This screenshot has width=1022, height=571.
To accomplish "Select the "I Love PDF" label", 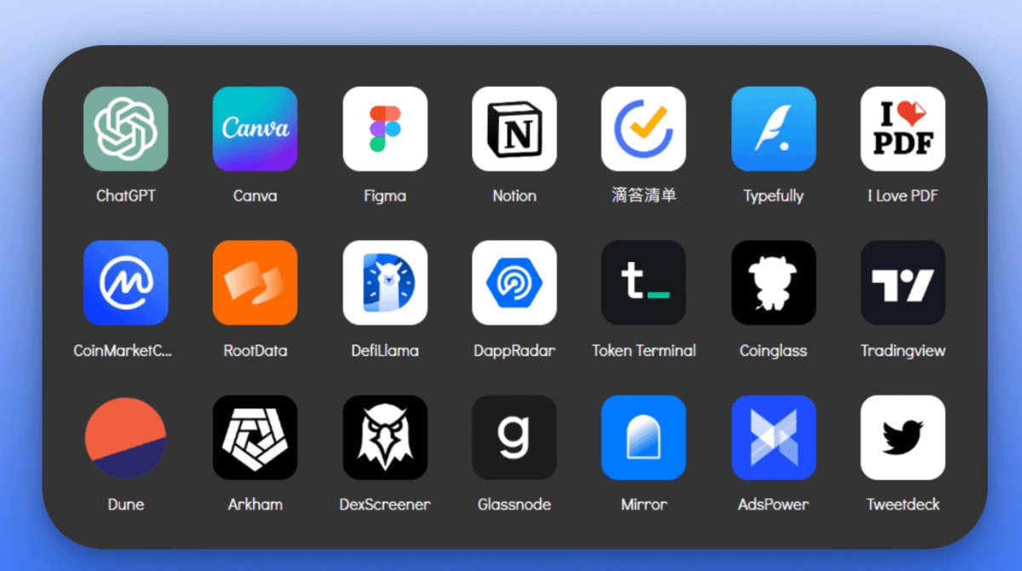I will click(x=903, y=196).
